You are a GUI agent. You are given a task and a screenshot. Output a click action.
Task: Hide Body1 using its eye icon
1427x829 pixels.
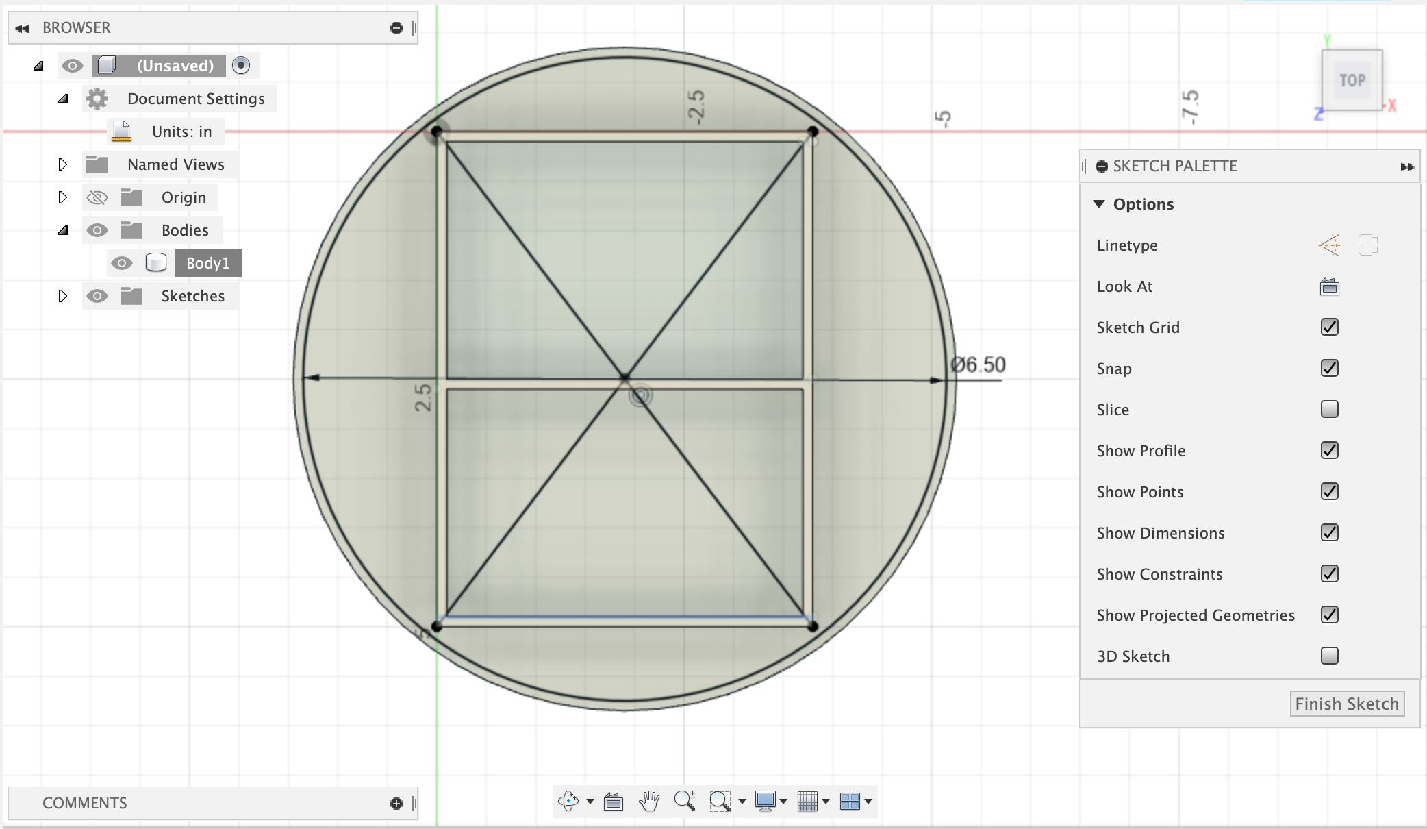pyautogui.click(x=122, y=263)
